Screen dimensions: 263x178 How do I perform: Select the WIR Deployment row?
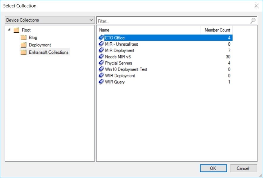click(166, 76)
